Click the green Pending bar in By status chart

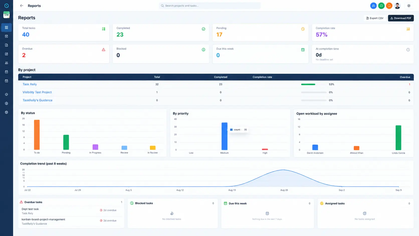coord(66,142)
